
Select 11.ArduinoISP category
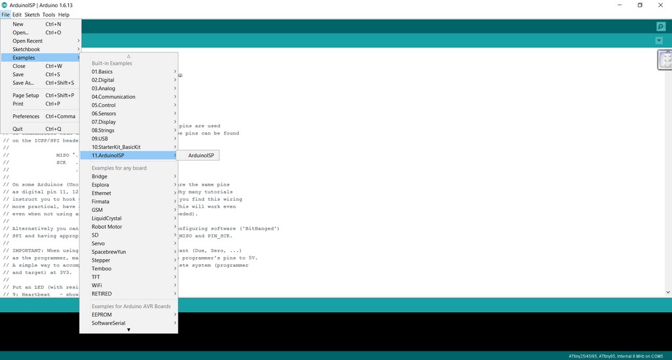pos(129,155)
